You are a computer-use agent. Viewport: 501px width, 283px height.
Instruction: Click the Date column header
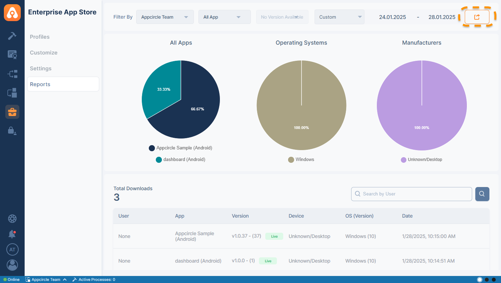pos(407,216)
